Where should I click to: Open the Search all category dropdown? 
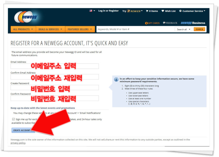click(184, 29)
